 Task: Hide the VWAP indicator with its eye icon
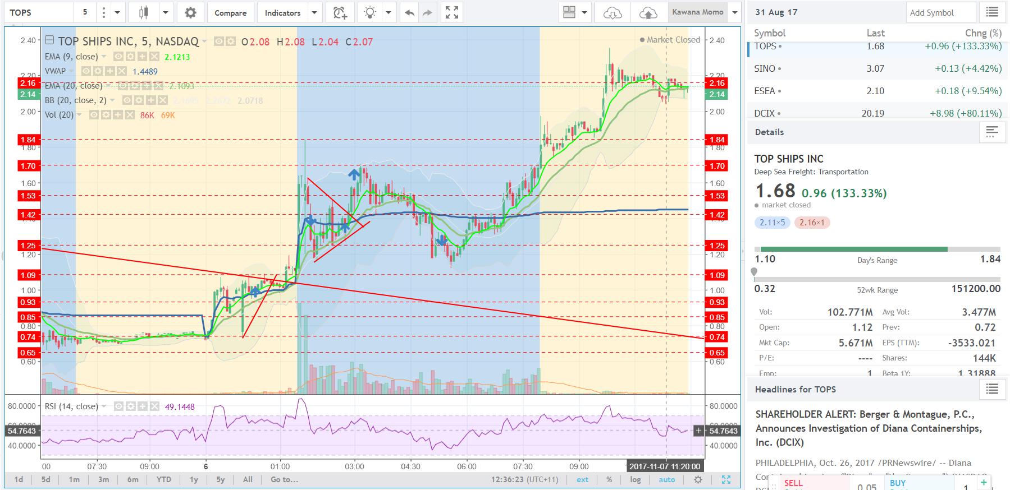(x=86, y=71)
